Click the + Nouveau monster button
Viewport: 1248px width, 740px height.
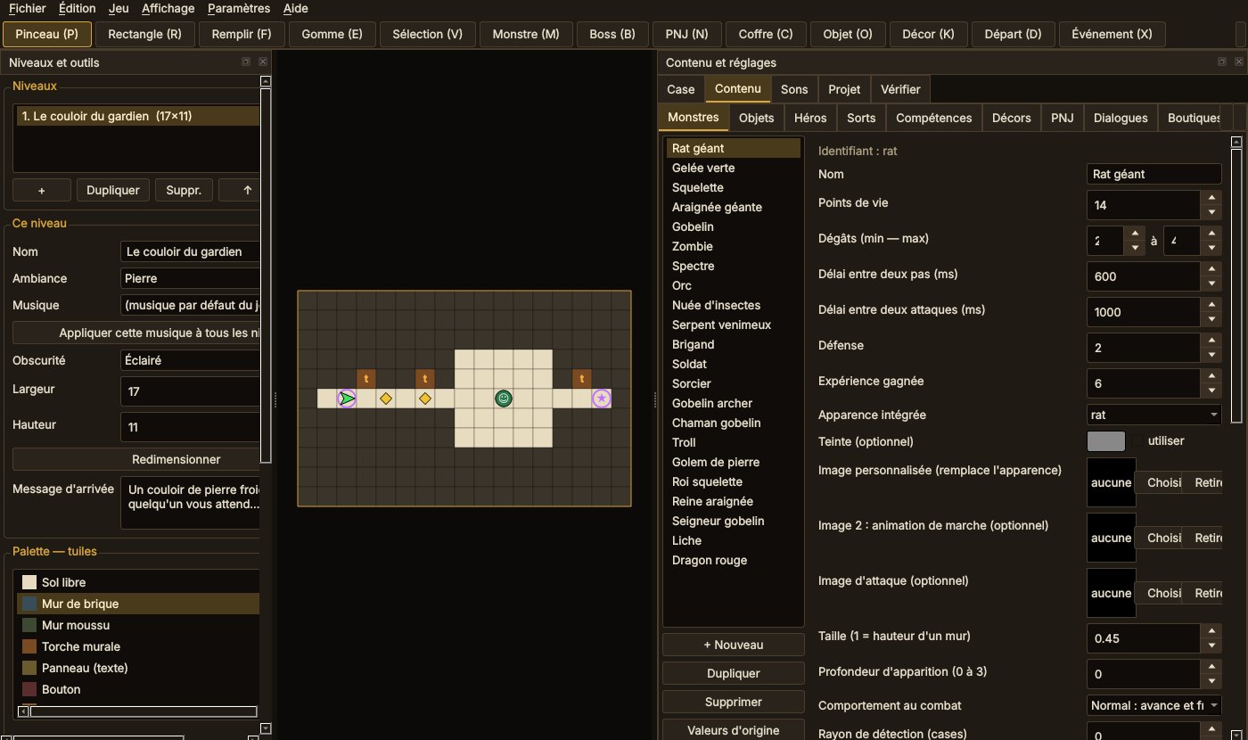click(733, 645)
